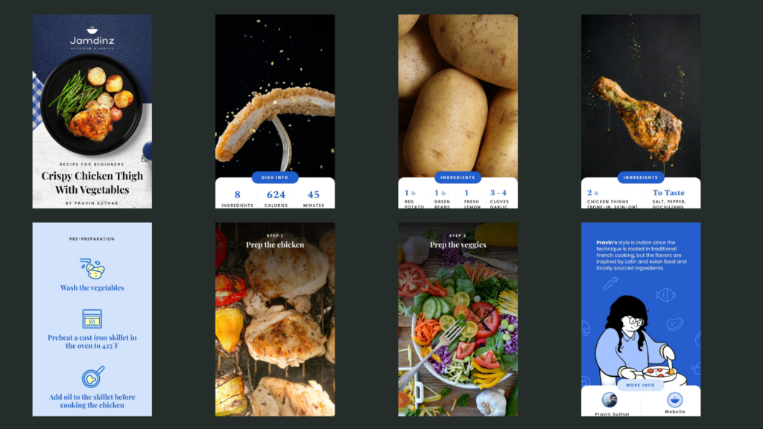Click the 624 calories figure
763x429 pixels.
(x=276, y=194)
